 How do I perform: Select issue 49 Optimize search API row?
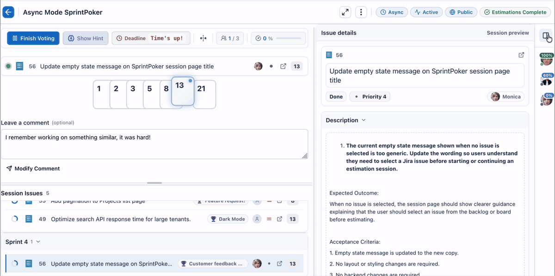pos(154,219)
